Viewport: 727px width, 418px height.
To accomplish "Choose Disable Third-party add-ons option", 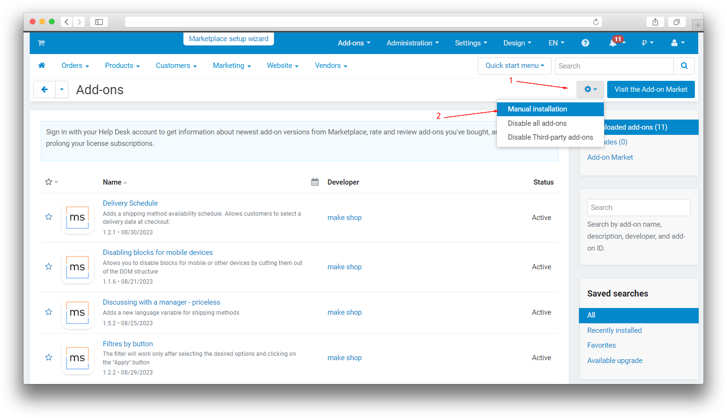I will point(550,137).
